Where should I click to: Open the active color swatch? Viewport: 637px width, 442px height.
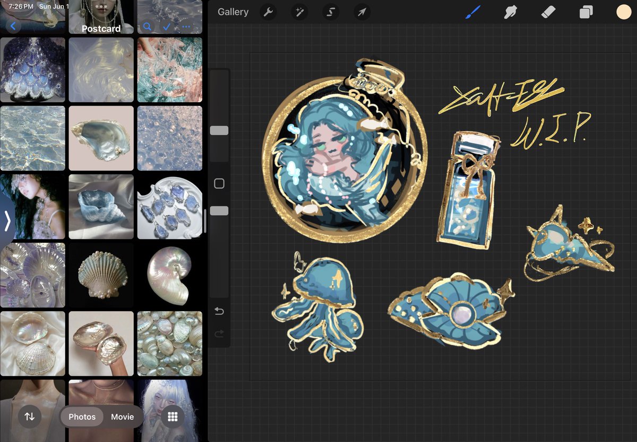pyautogui.click(x=623, y=12)
